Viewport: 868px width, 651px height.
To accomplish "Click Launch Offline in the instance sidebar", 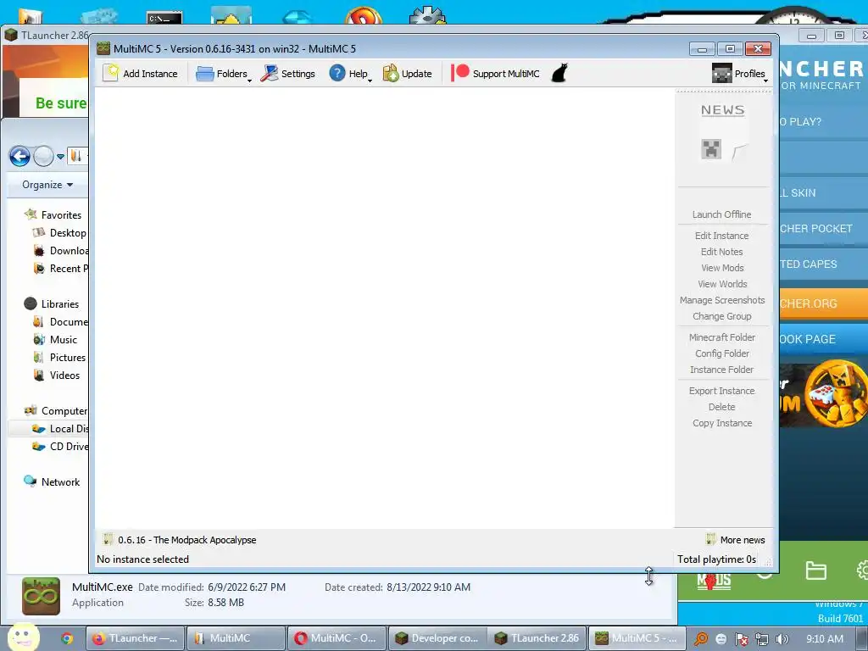I will pyautogui.click(x=721, y=214).
